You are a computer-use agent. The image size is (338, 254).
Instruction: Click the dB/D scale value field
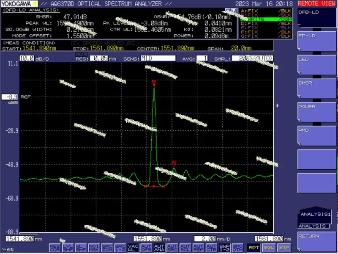[27, 58]
